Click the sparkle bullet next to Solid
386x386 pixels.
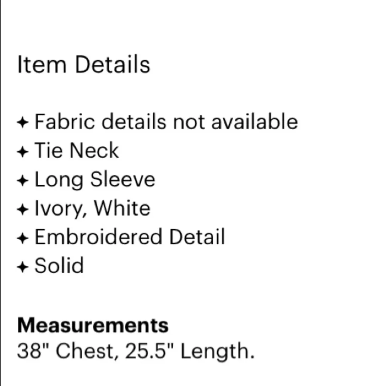(23, 267)
